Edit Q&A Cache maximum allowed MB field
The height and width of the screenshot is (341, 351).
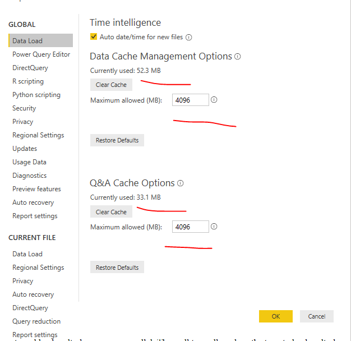pyautogui.click(x=191, y=227)
